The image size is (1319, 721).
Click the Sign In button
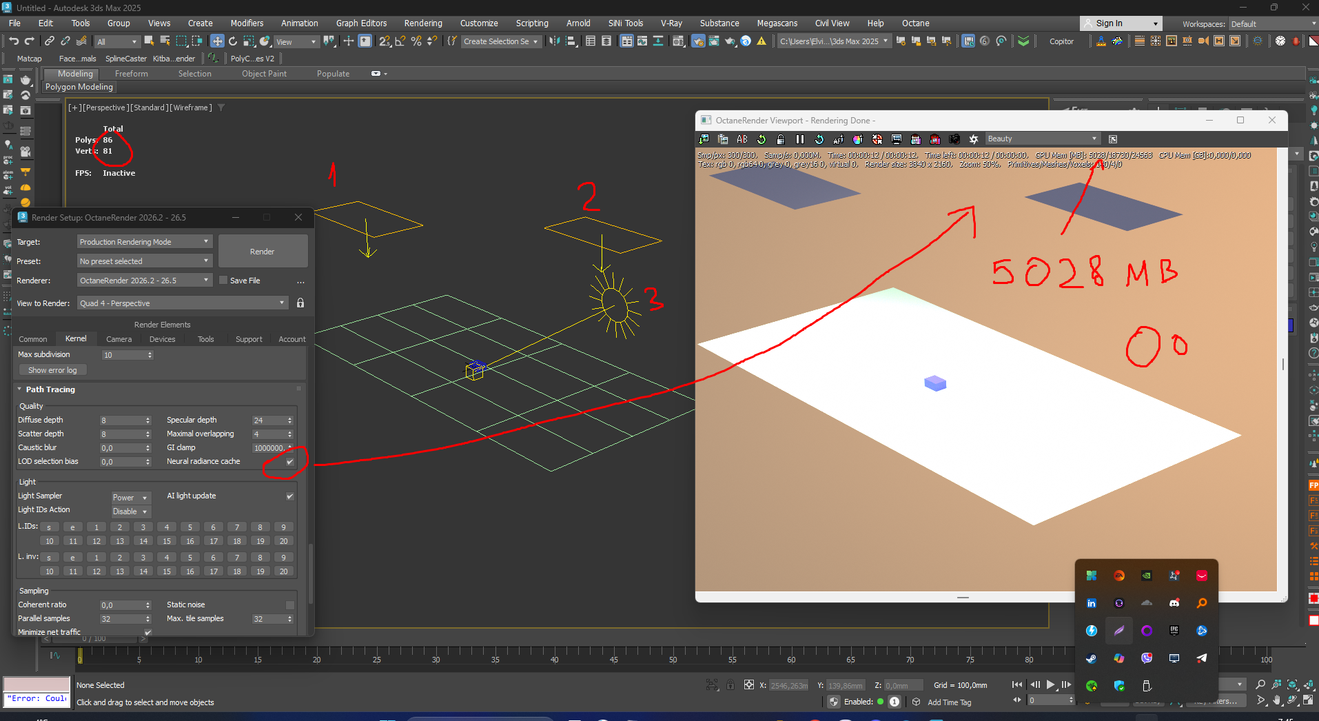tap(1121, 23)
